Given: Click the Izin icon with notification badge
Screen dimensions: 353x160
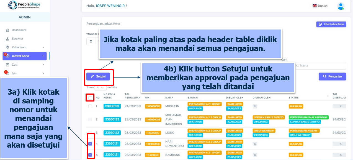Looking at the screenshot, I should pos(7,73).
